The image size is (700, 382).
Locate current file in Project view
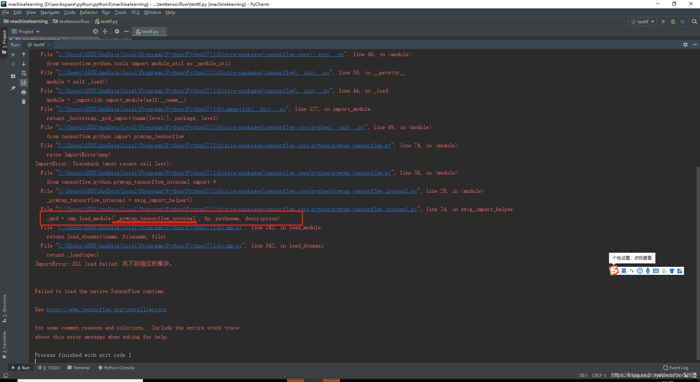coord(96,31)
